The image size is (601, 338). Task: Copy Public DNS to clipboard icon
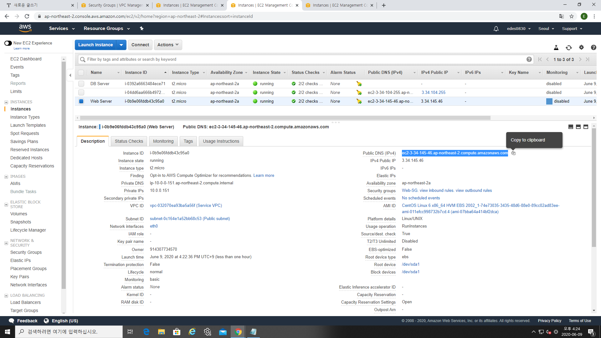[x=513, y=153]
